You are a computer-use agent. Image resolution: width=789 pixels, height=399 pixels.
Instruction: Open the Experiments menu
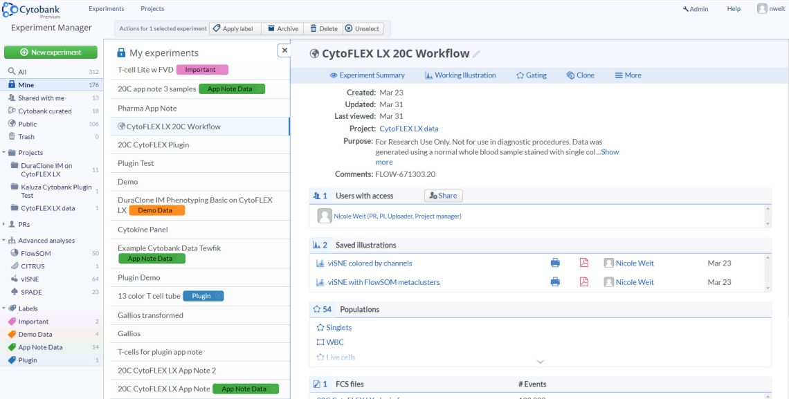106,8
